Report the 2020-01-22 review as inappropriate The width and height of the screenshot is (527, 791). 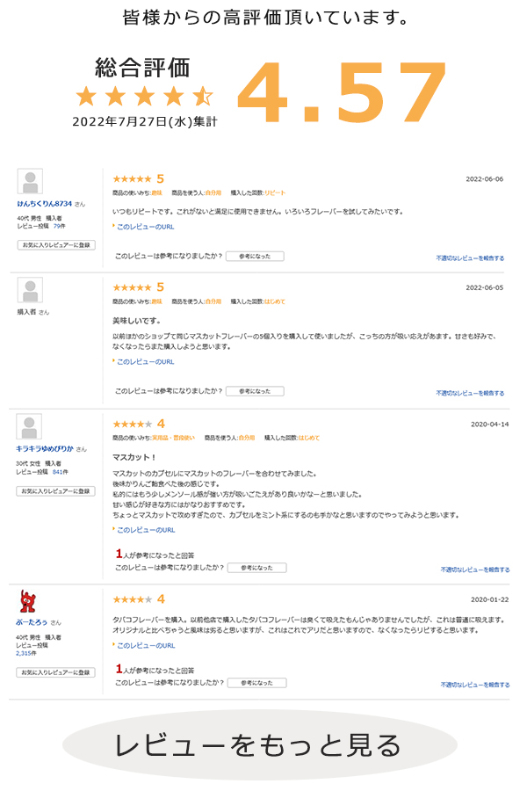click(474, 684)
